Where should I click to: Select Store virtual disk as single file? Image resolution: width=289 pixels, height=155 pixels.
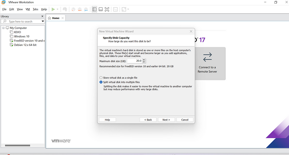pyautogui.click(x=101, y=78)
